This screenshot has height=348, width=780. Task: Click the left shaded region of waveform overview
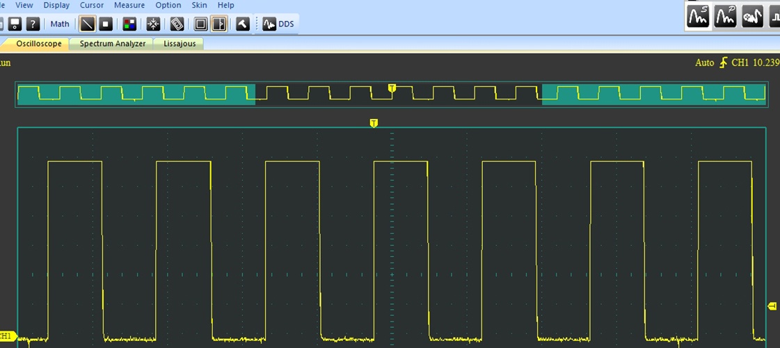(136, 95)
